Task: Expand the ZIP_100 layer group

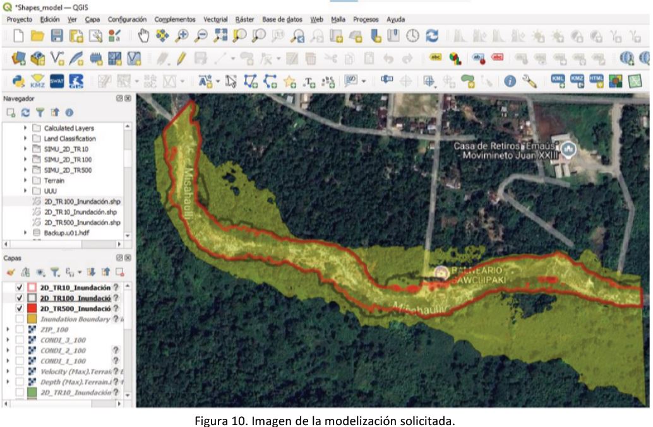Action: [8, 329]
